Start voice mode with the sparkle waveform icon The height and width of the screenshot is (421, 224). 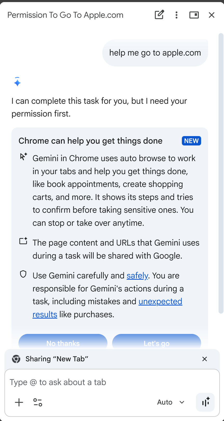(x=205, y=402)
